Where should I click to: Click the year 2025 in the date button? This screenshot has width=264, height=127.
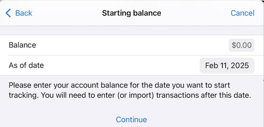click(x=240, y=65)
